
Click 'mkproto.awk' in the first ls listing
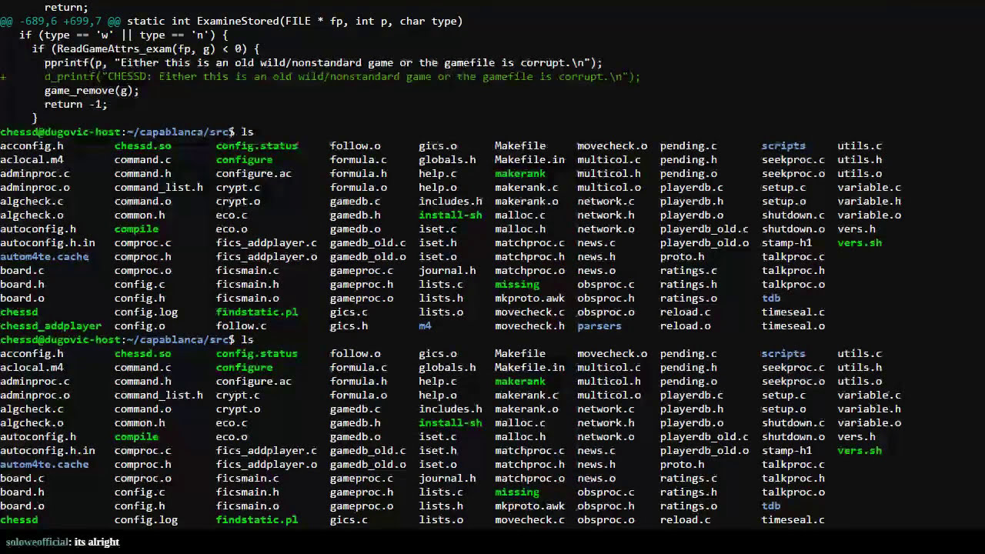click(529, 298)
